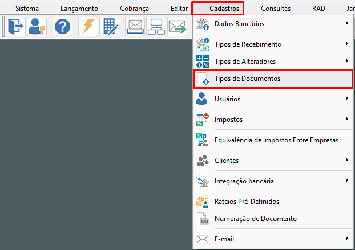Open the Consultas menu
Viewport: 355px width, 250px height.
pos(276,9)
